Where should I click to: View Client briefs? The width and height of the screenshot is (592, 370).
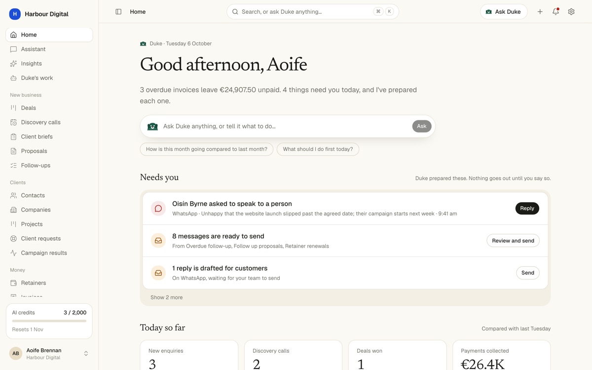[49, 137]
